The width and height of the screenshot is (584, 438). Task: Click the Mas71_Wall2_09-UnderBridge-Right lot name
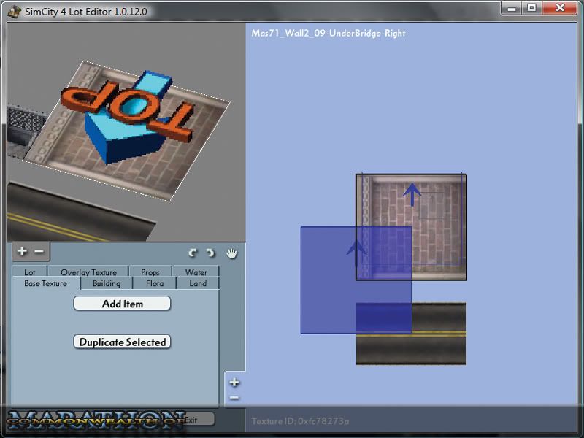coord(328,33)
